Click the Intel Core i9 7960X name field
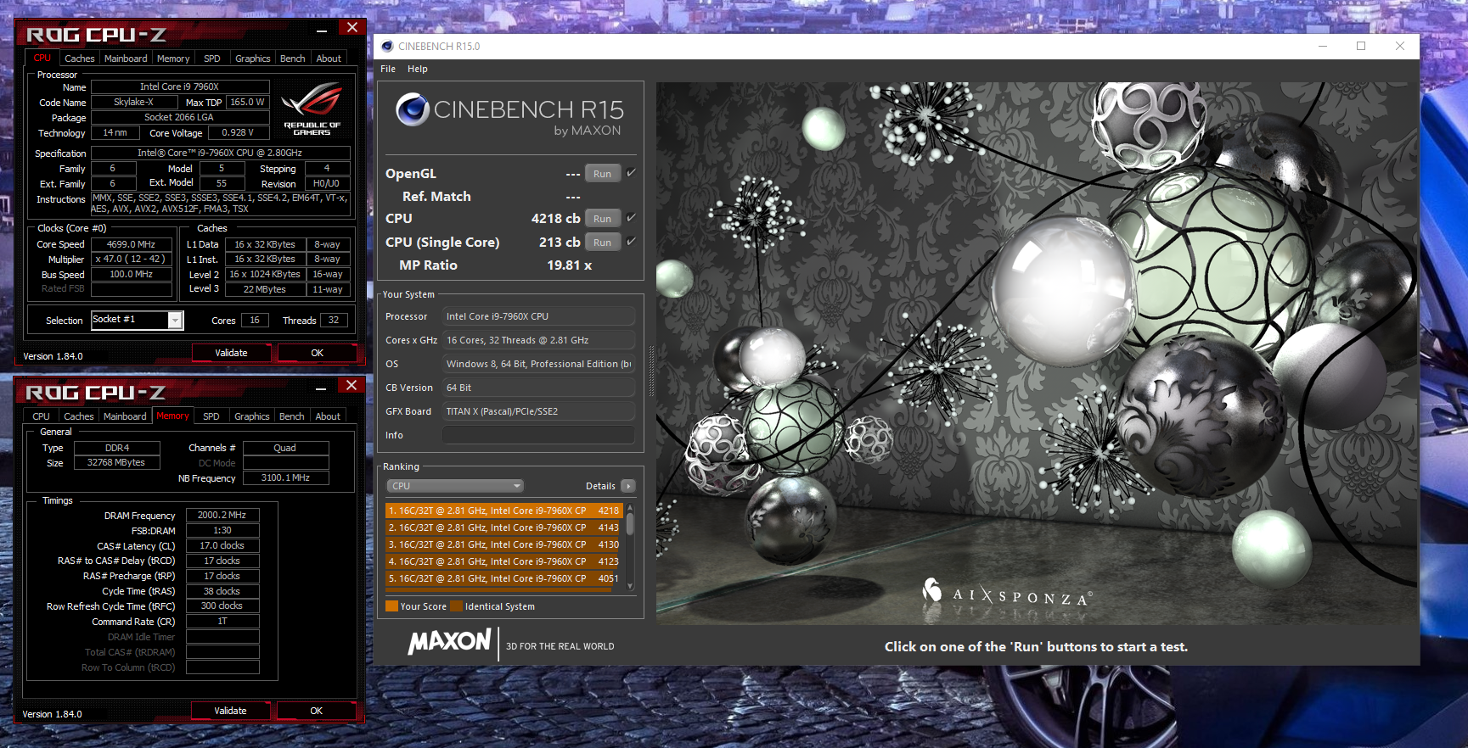Image resolution: width=1468 pixels, height=748 pixels. [180, 87]
